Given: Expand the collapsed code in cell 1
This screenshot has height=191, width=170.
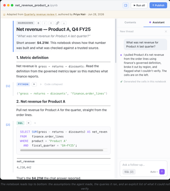Looking at the screenshot, I should [x=41, y=84].
